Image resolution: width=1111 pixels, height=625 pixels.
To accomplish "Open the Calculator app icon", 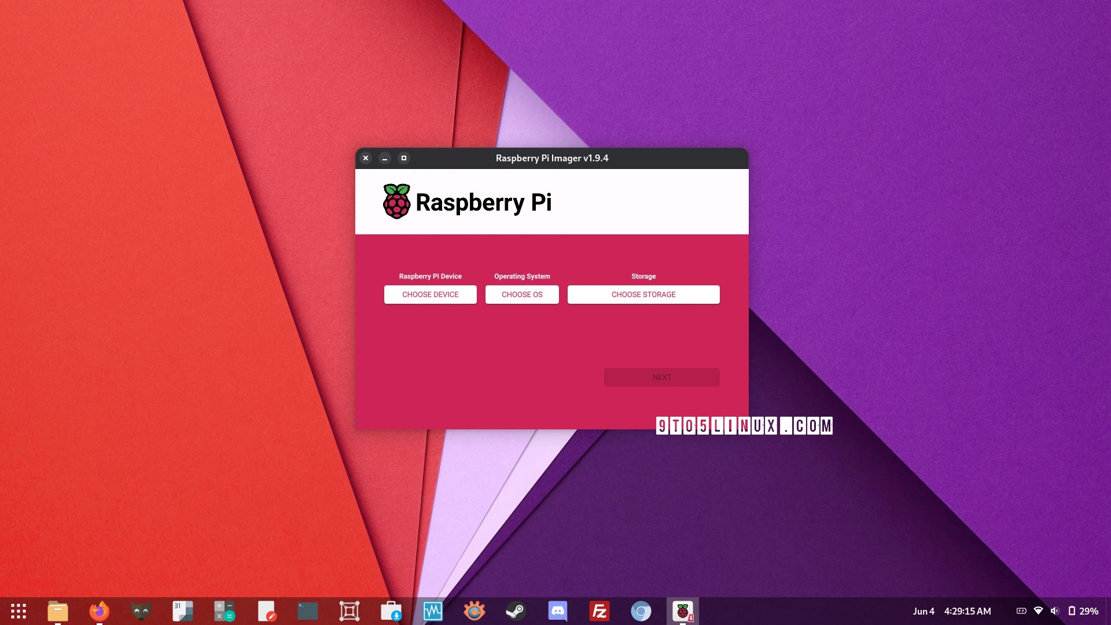I will [x=225, y=611].
